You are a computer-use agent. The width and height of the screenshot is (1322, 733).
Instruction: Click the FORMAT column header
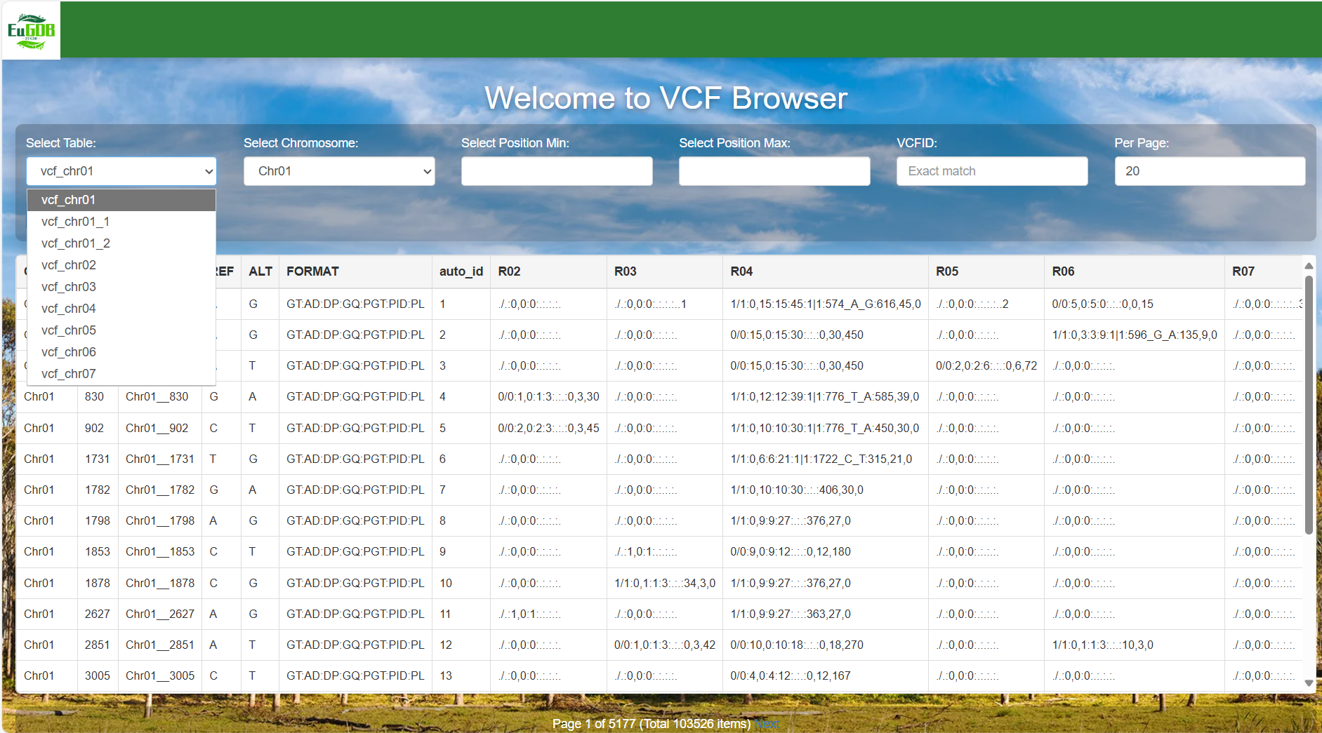tap(312, 271)
